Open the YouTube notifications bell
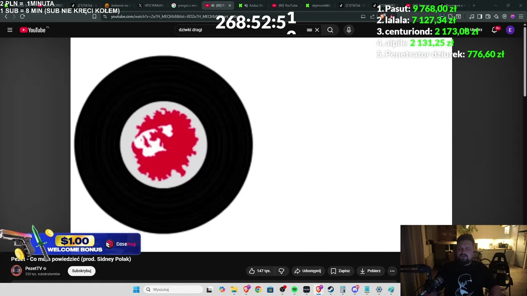The width and height of the screenshot is (527, 296). click(495, 30)
